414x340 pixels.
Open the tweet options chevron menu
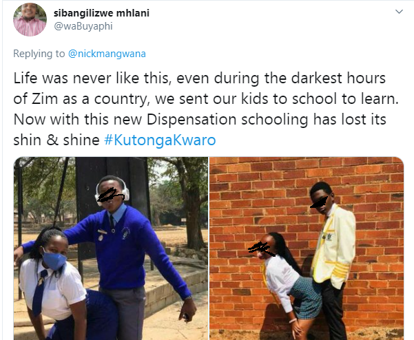point(399,12)
